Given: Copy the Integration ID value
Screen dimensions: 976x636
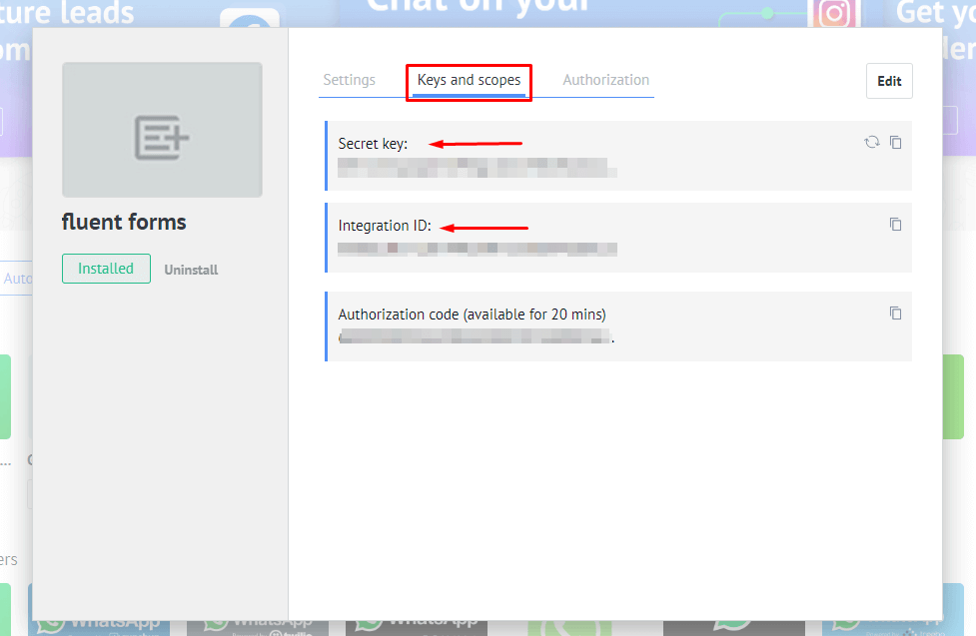Looking at the screenshot, I should tap(896, 225).
